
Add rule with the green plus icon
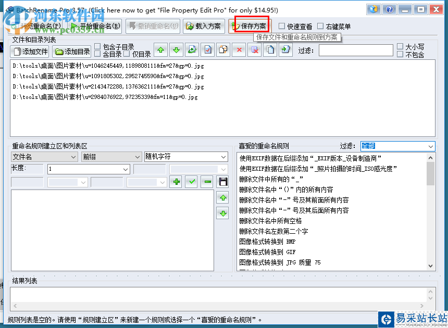click(x=176, y=182)
